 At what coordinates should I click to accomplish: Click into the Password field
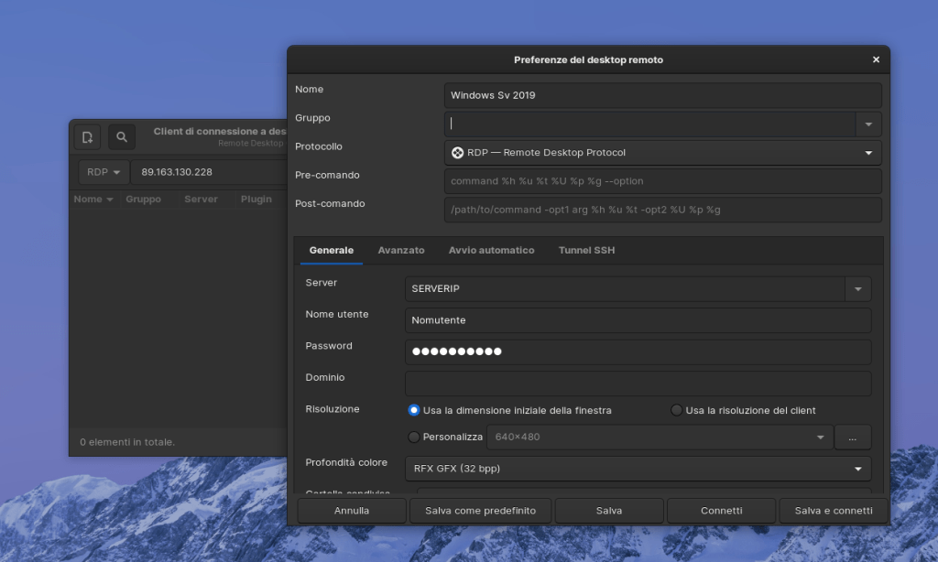[638, 352]
